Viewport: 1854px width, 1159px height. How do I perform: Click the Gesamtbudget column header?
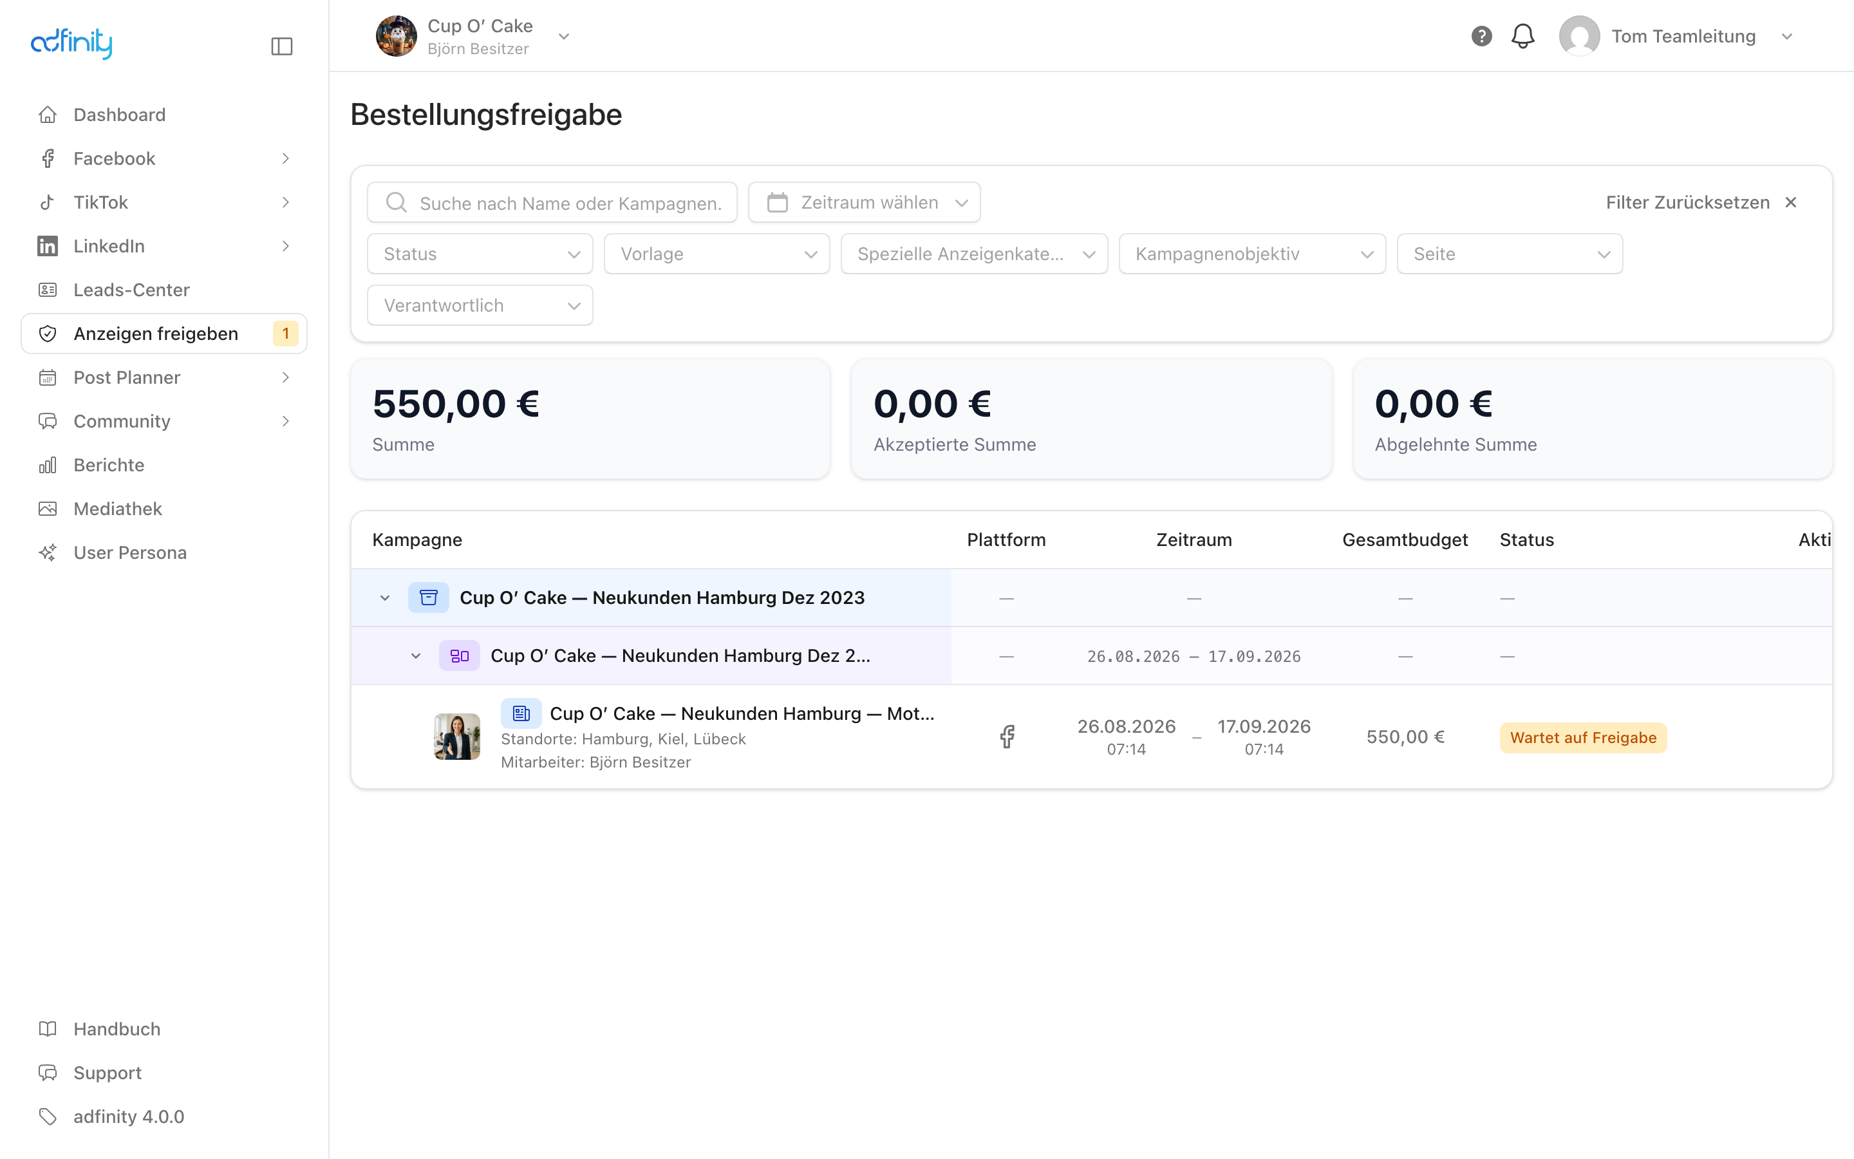coord(1404,540)
